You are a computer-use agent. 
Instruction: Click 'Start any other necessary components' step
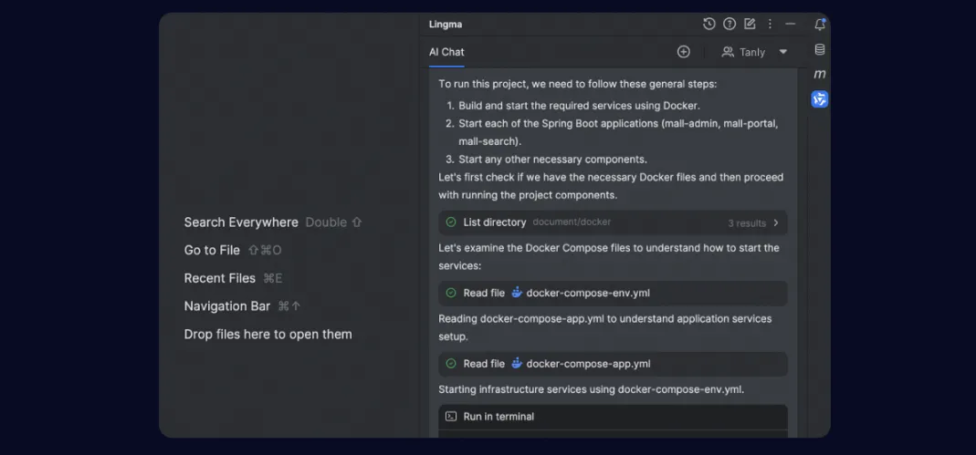(552, 160)
